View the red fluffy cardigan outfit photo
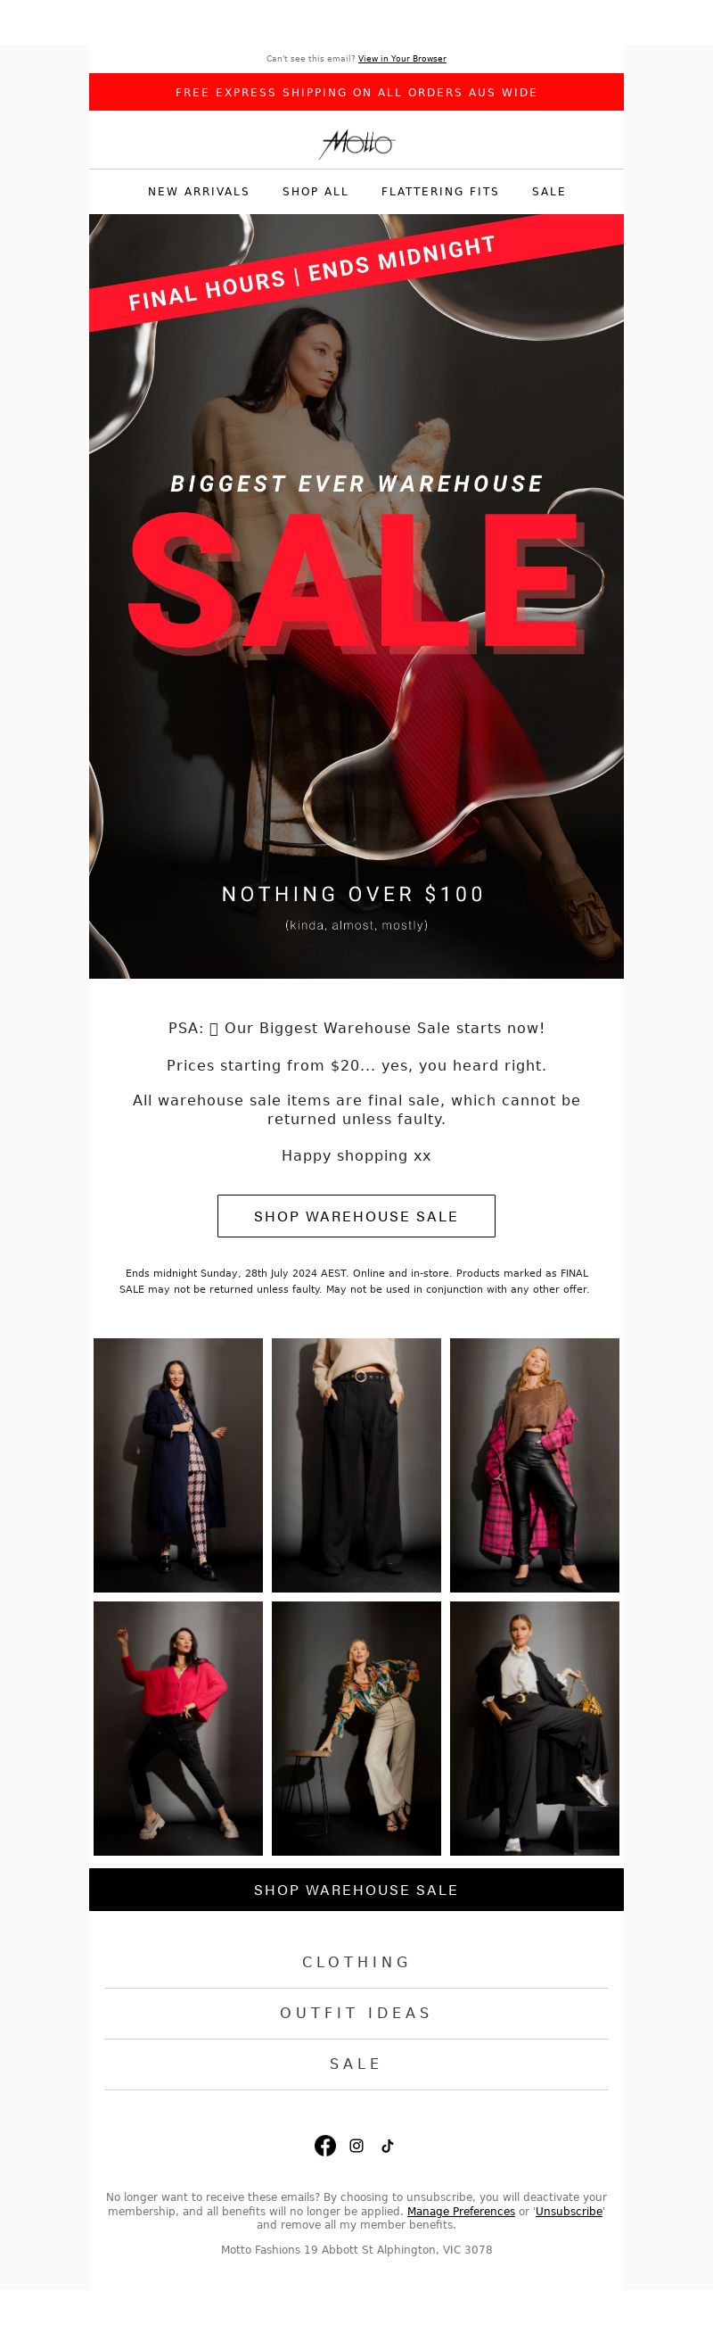Screen dimensions: 713x2325 [178, 1728]
